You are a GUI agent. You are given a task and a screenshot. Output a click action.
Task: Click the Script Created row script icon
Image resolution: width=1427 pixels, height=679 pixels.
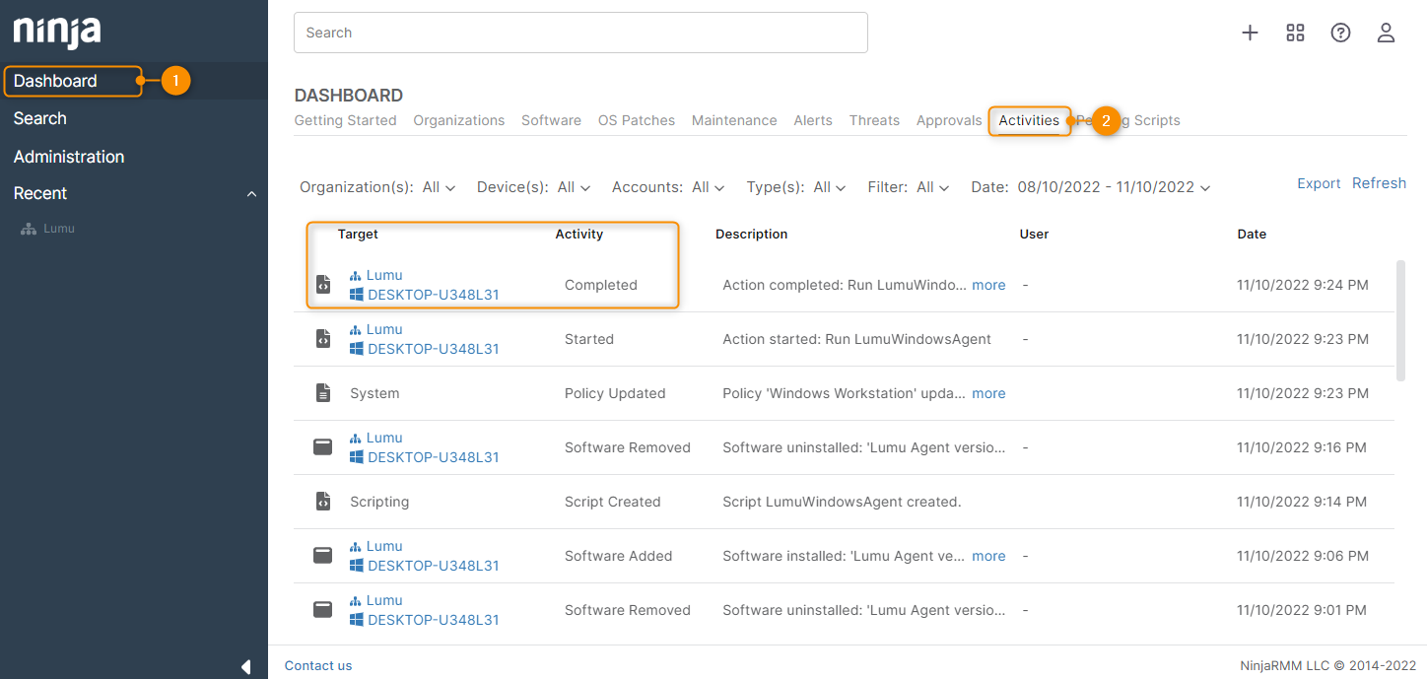[x=323, y=502]
